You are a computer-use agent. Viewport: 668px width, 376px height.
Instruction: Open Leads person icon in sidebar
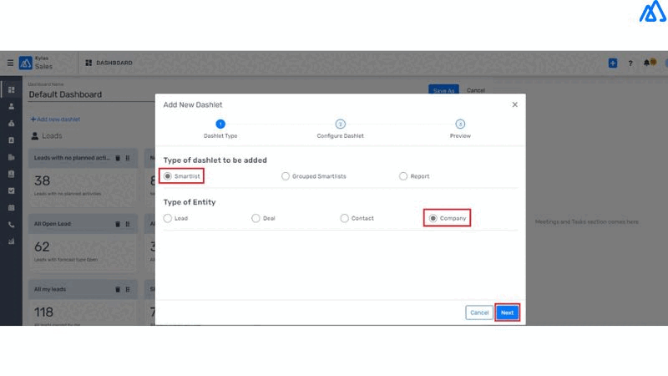(12, 106)
